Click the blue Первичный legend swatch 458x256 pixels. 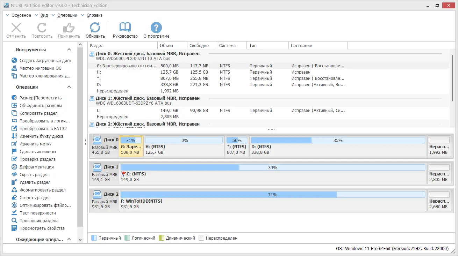click(94, 238)
